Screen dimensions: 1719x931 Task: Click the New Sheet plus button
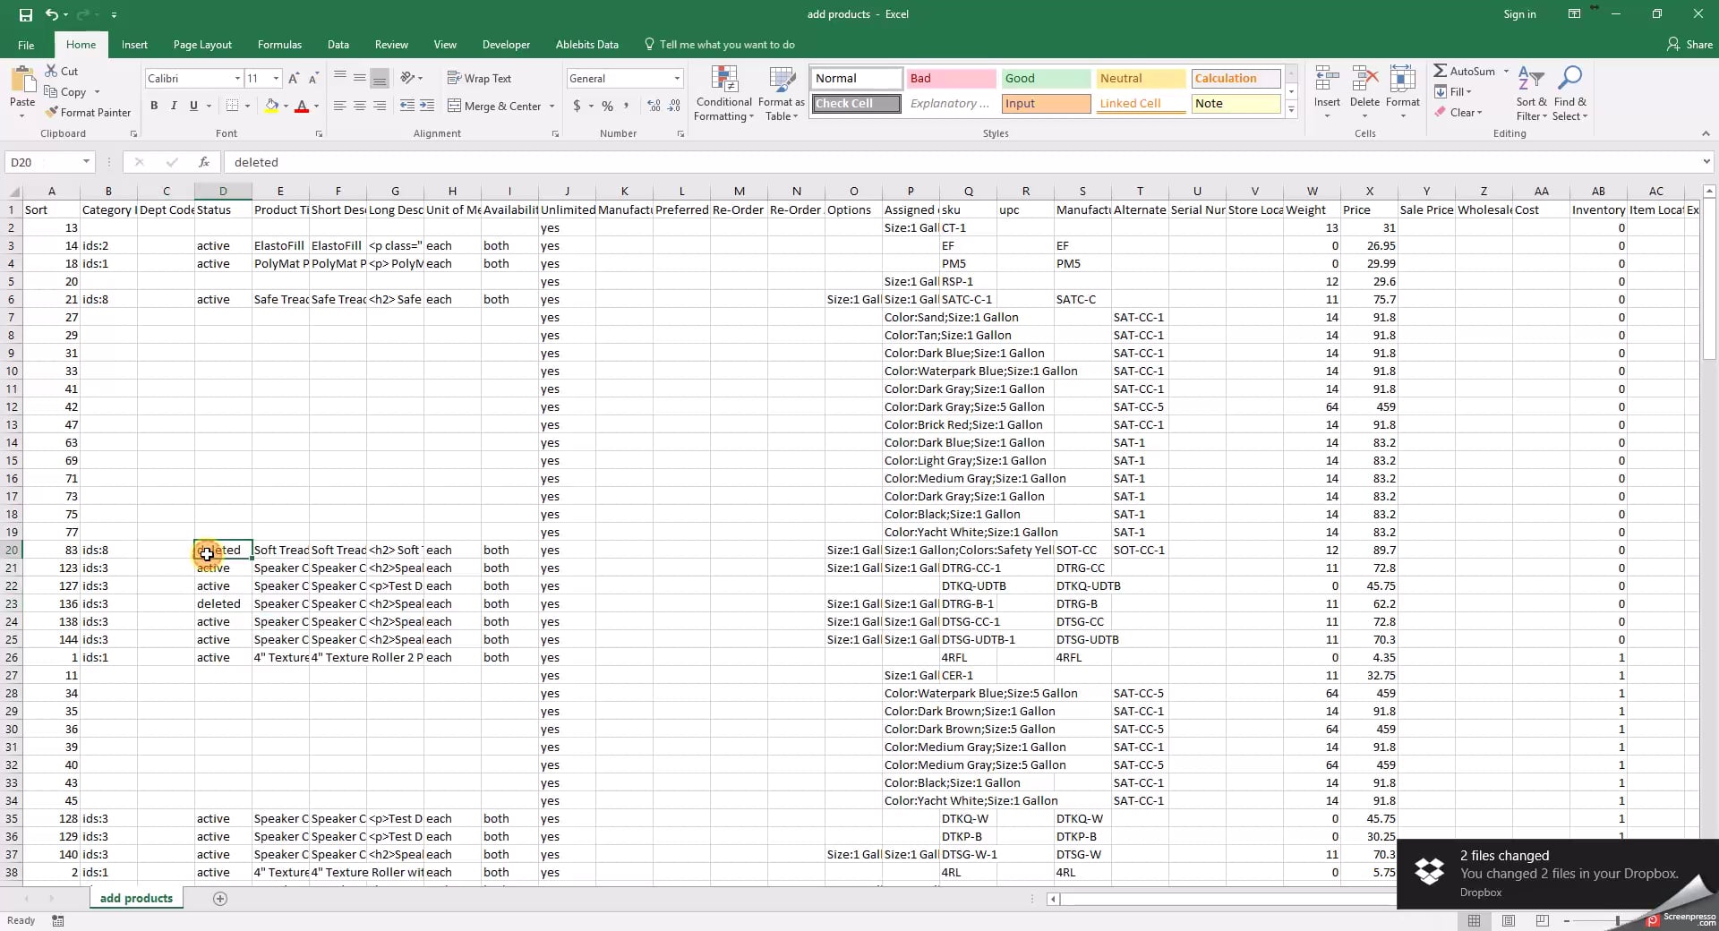coord(220,898)
